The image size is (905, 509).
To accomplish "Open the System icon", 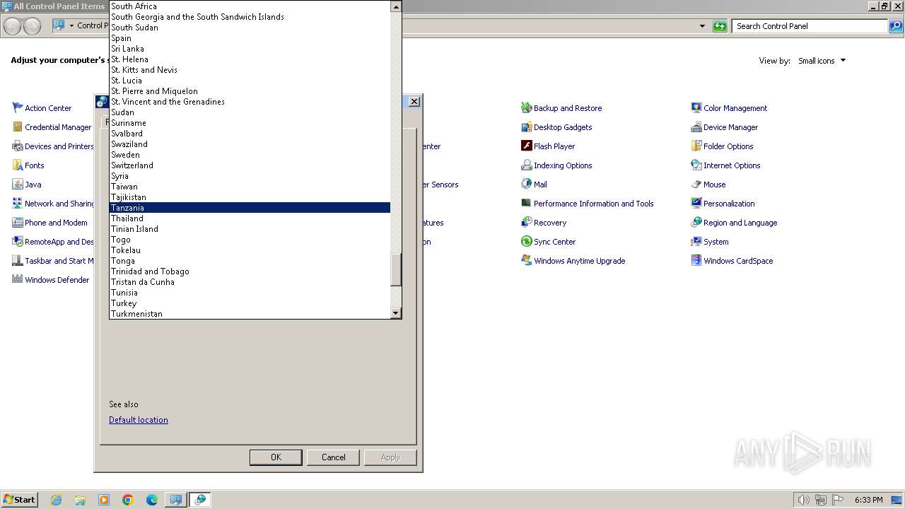I will (696, 241).
